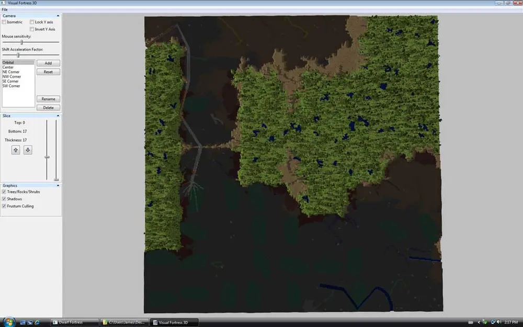Image resolution: width=523 pixels, height=327 pixels.
Task: Disable the Shadows checkbox
Action: click(x=4, y=199)
